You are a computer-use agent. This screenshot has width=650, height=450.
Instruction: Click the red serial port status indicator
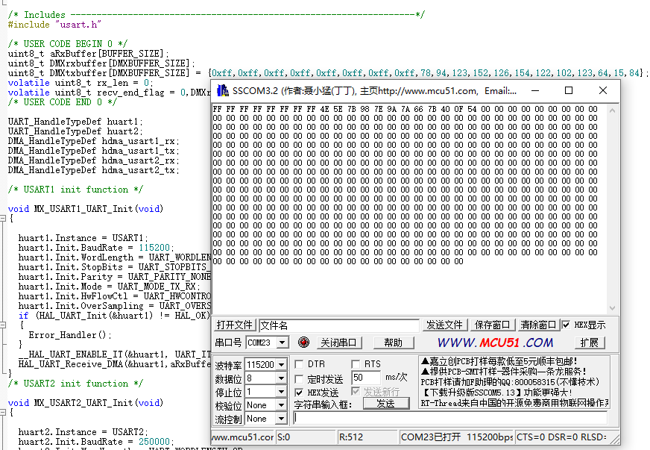pyautogui.click(x=303, y=342)
